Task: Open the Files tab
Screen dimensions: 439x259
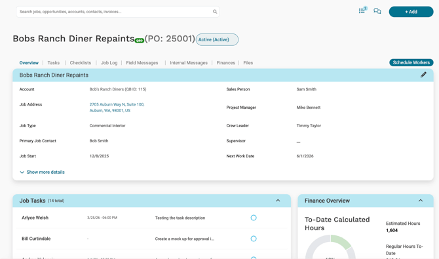Action: 248,63
